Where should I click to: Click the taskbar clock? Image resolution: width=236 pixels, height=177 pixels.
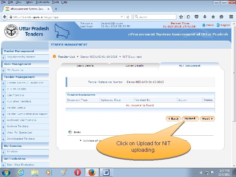225,173
